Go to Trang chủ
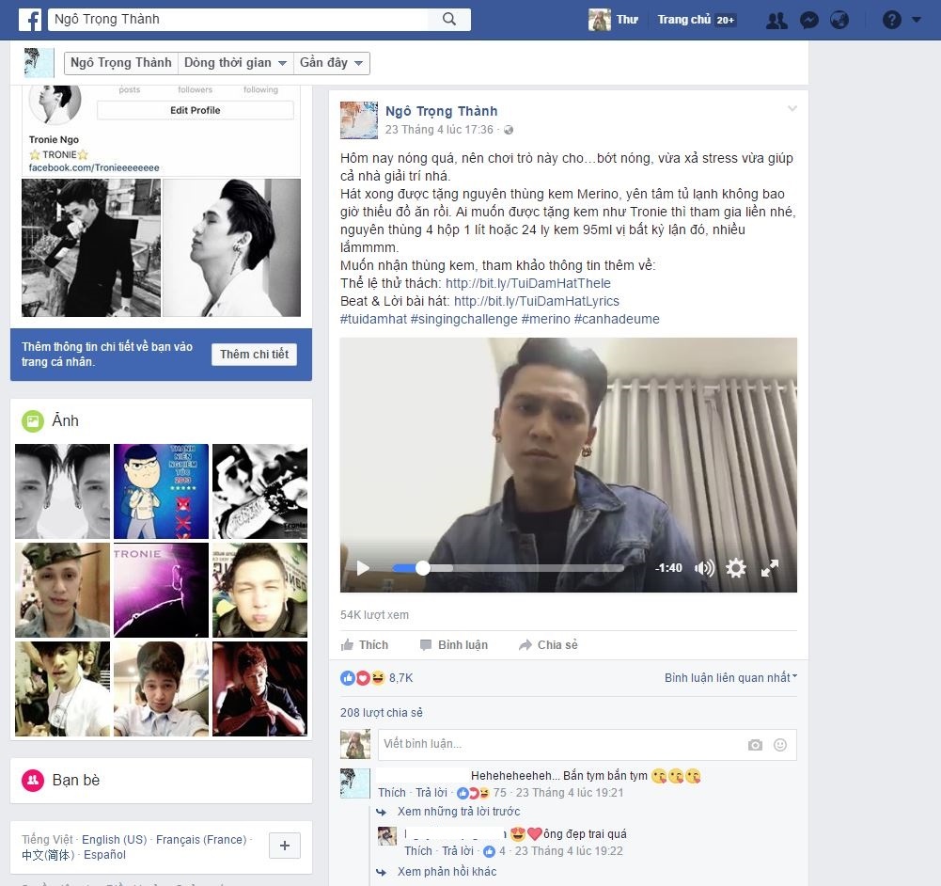The image size is (941, 886). coord(686,19)
